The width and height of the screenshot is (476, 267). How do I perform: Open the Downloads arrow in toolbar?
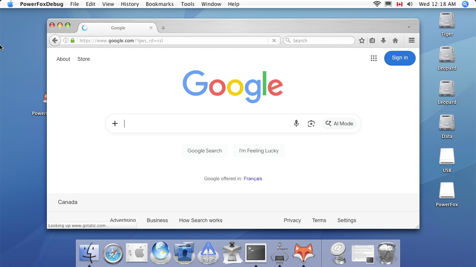click(383, 40)
